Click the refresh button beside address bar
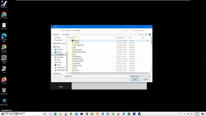206x116 pixels. (126, 31)
